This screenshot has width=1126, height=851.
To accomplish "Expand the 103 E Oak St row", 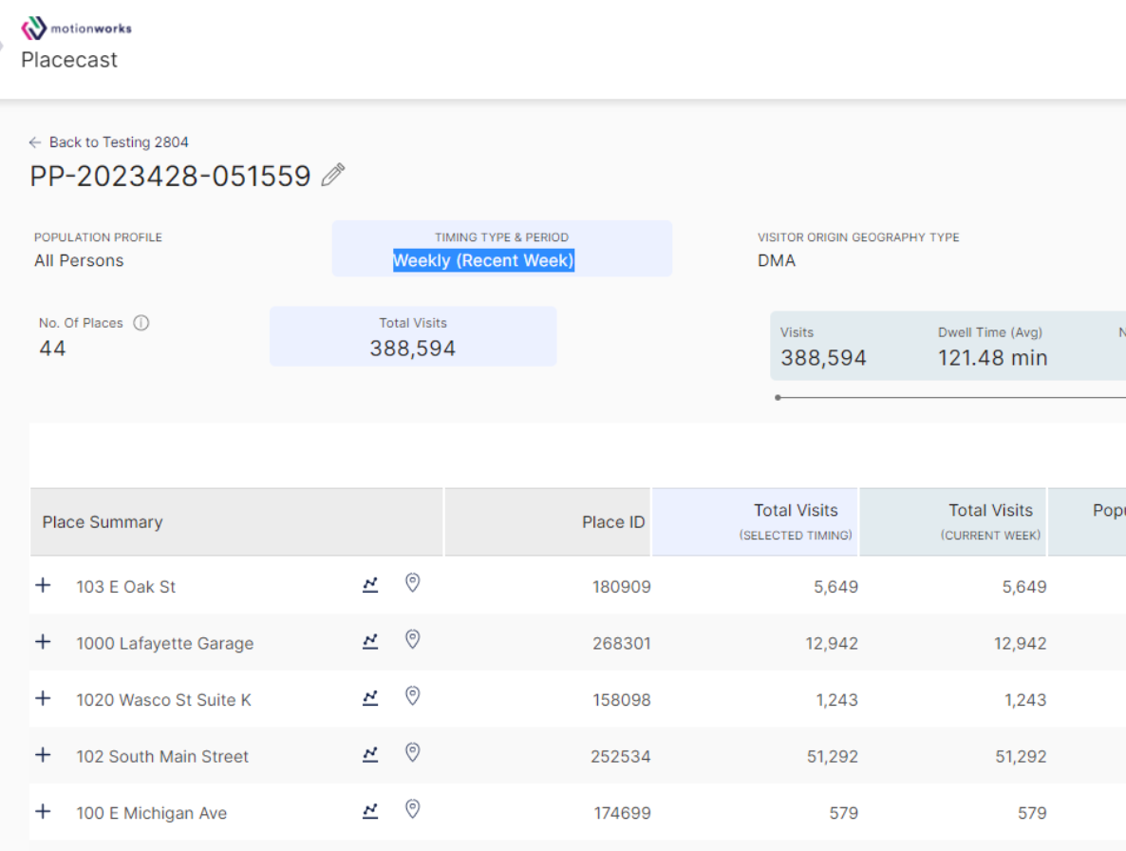I will click(43, 585).
